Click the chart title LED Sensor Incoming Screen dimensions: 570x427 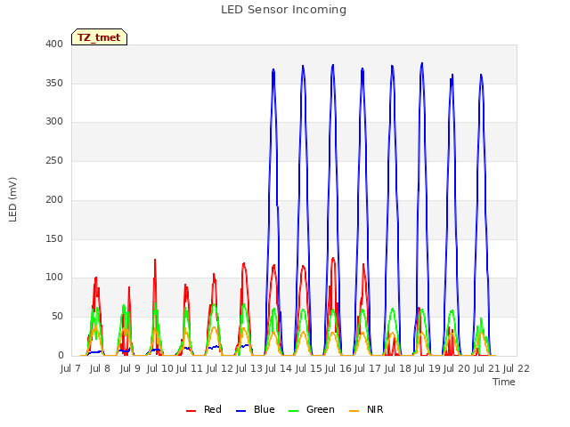(x=283, y=10)
